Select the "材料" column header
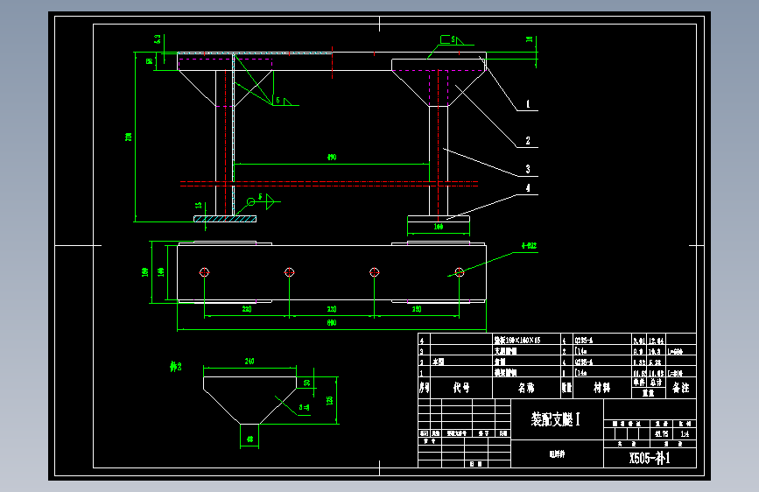 click(602, 388)
